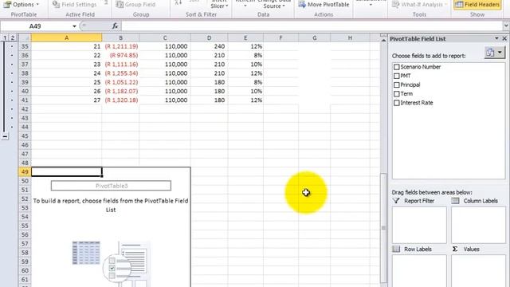Select row 41 header

pos(25,100)
